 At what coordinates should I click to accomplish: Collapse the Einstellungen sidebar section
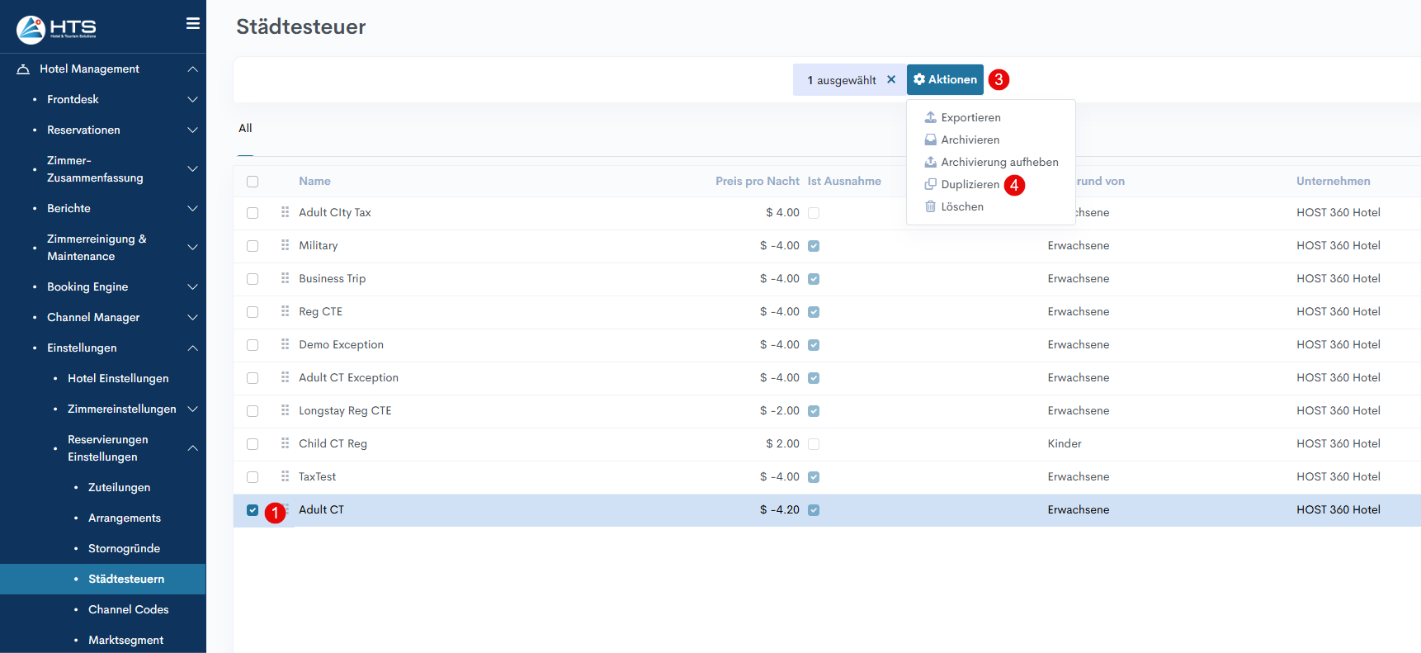coord(192,348)
